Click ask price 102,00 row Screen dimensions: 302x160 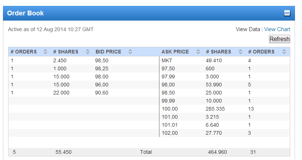(169, 133)
